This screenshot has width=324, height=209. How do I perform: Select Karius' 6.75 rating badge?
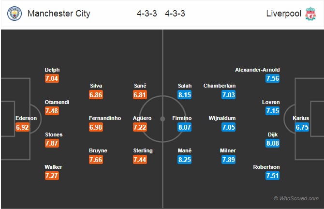tap(302, 127)
